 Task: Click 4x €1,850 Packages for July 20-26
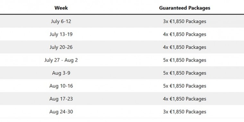[x=185, y=47]
